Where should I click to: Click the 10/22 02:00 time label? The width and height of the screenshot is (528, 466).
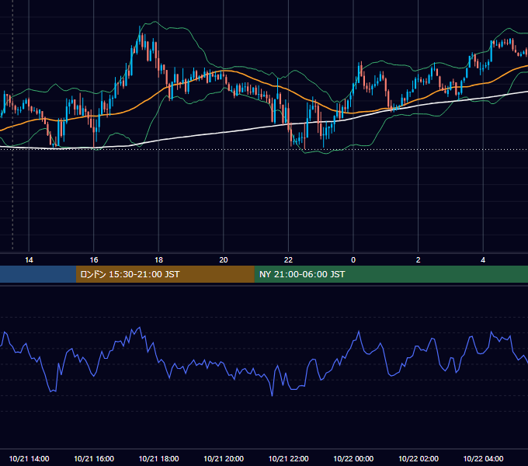(x=419, y=458)
